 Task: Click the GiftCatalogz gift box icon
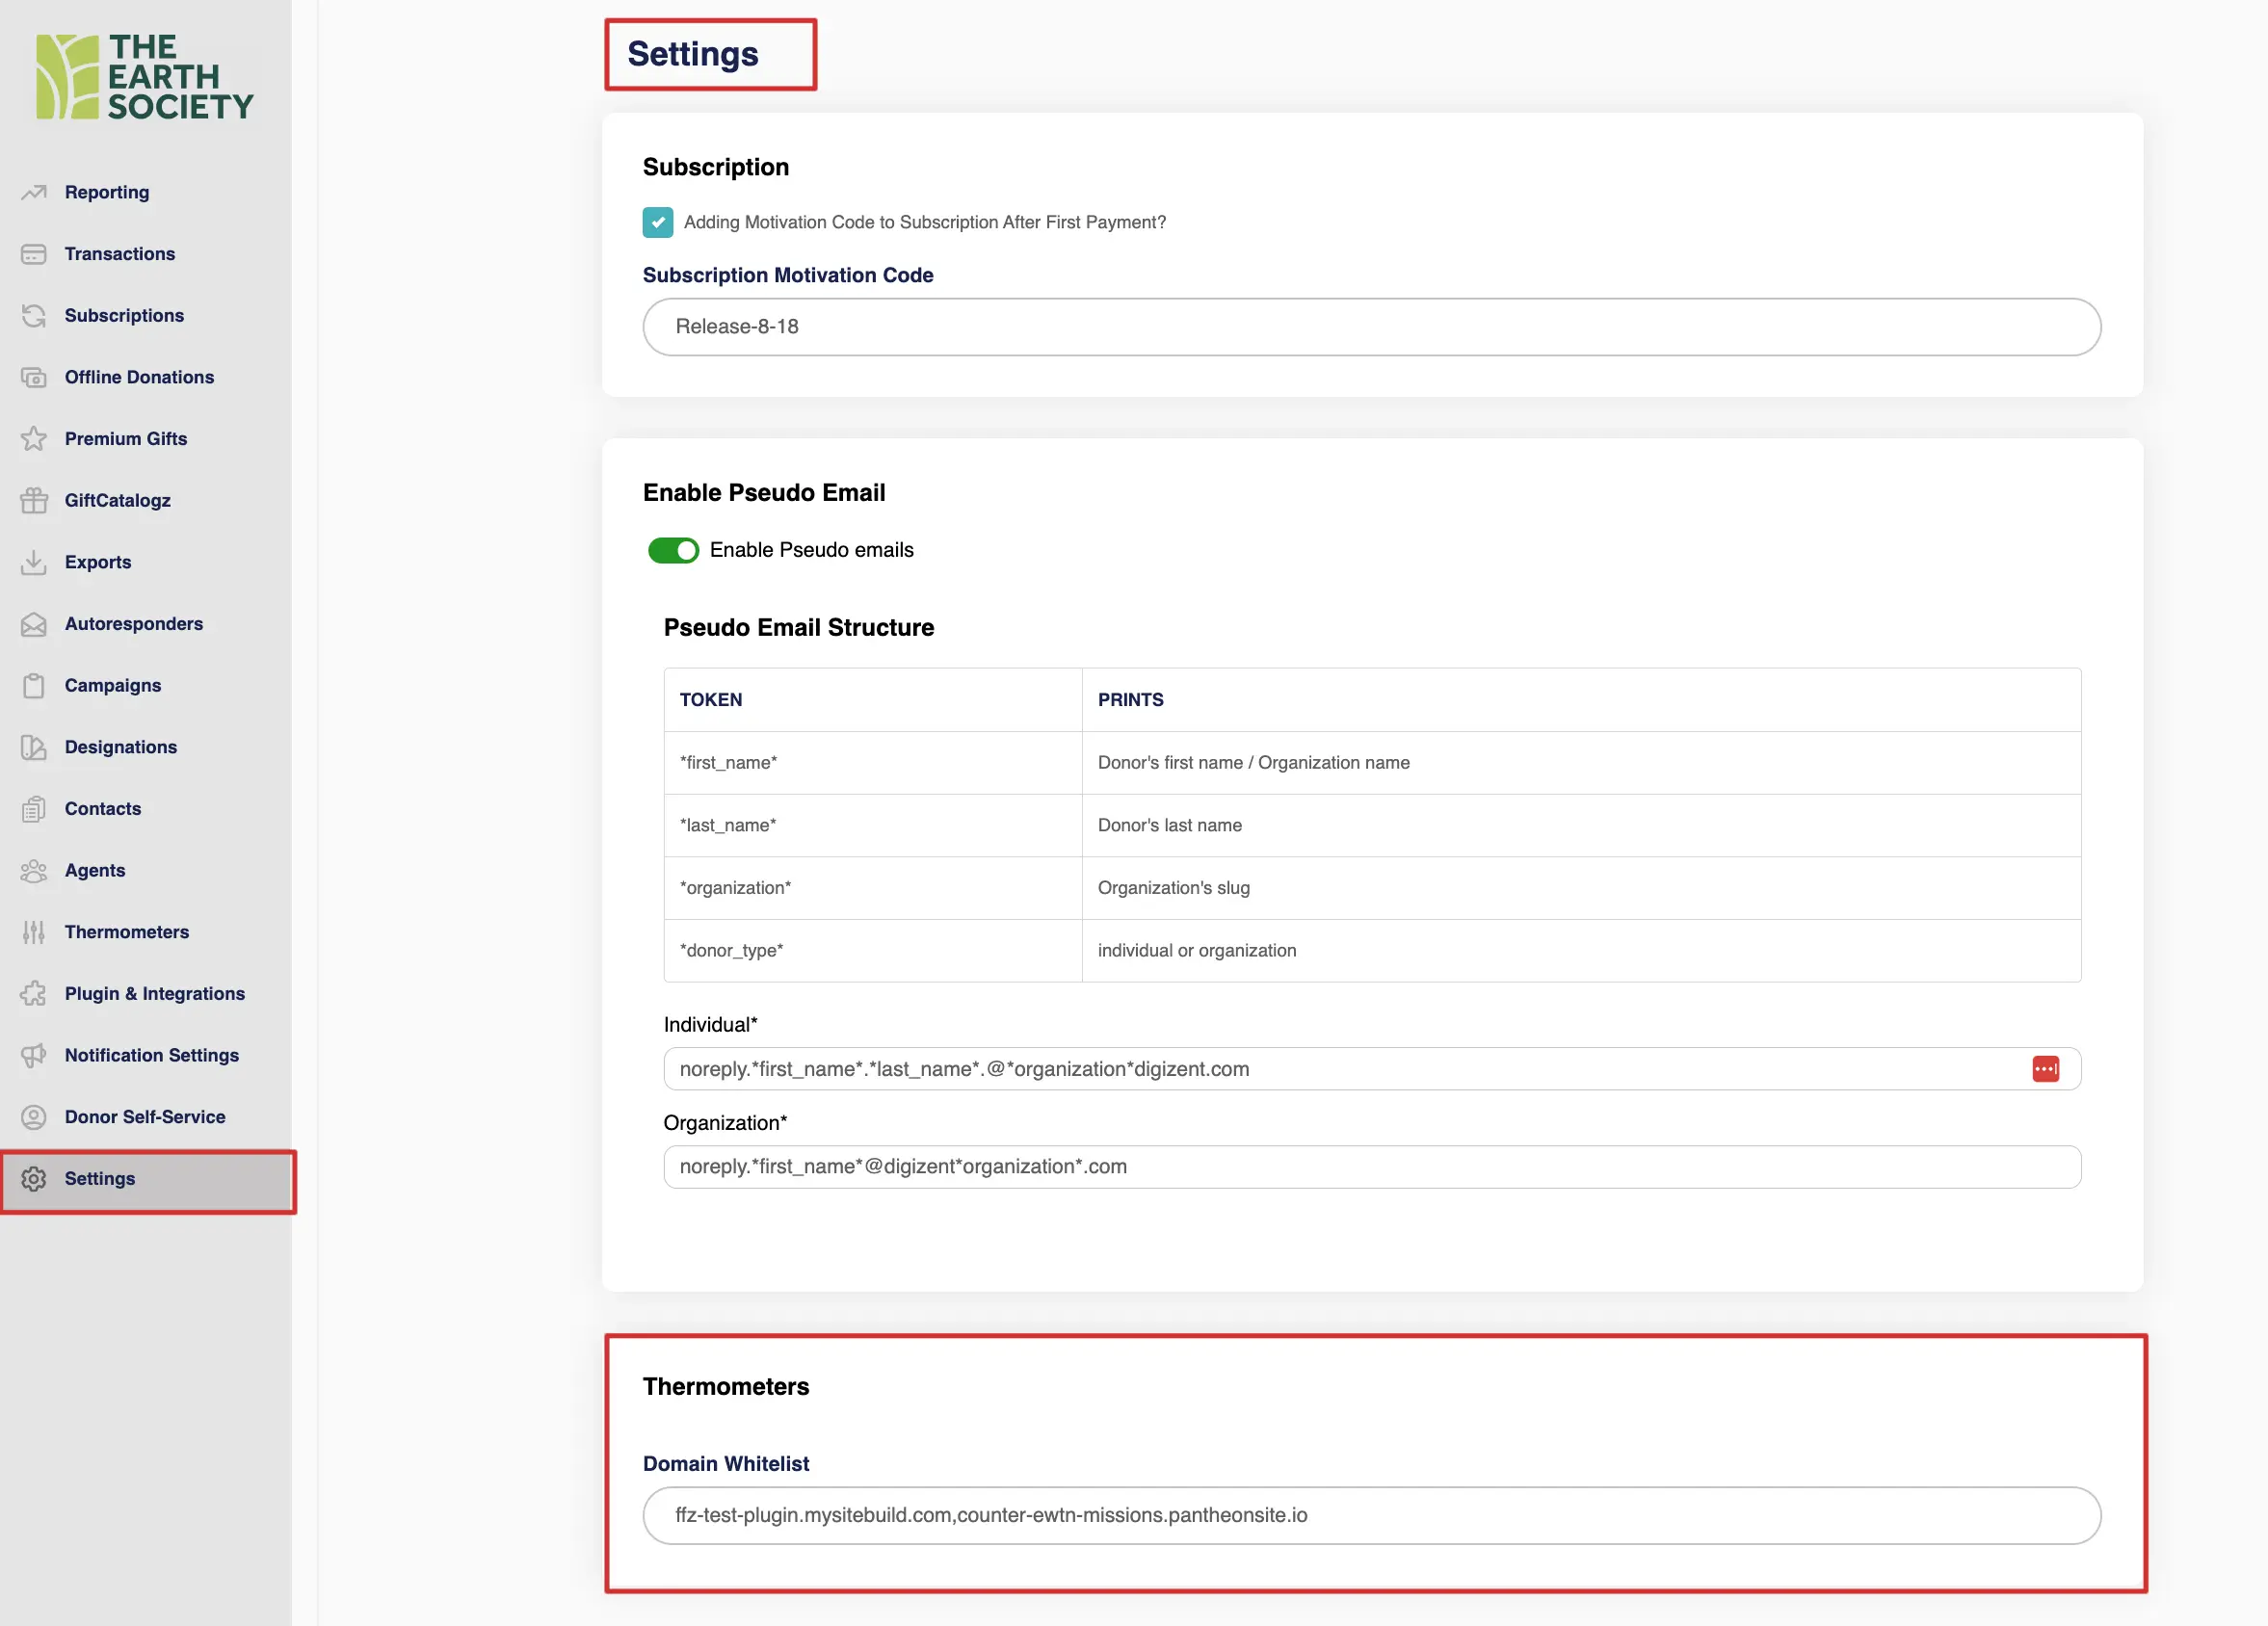(34, 500)
